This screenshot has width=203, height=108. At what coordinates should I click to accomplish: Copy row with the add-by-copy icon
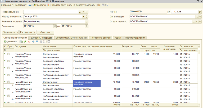coord(22,42)
